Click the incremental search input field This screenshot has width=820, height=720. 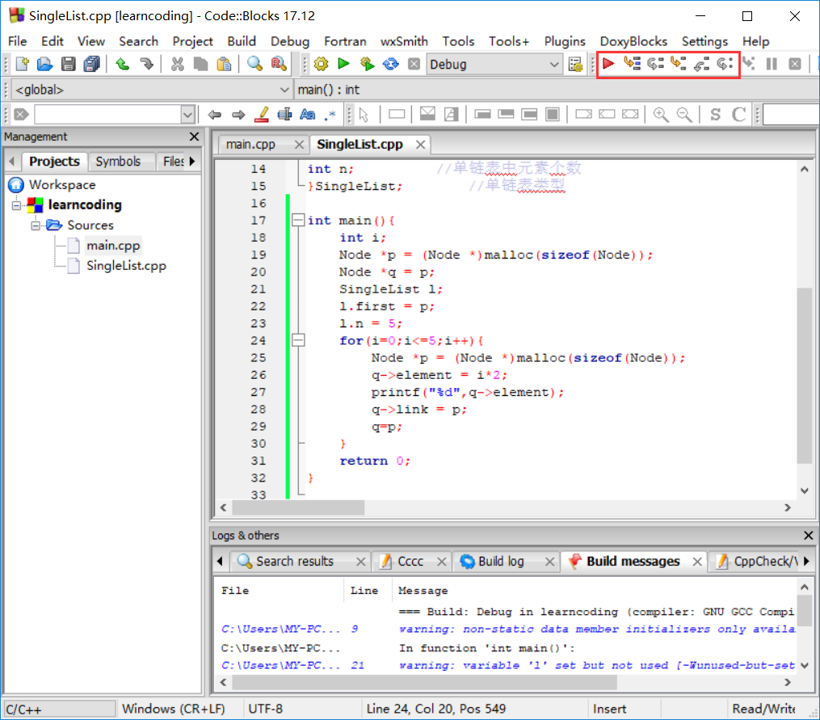click(107, 114)
